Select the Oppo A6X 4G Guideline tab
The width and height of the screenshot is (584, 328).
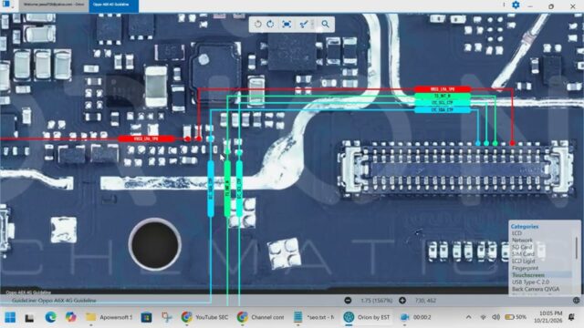(113, 5)
